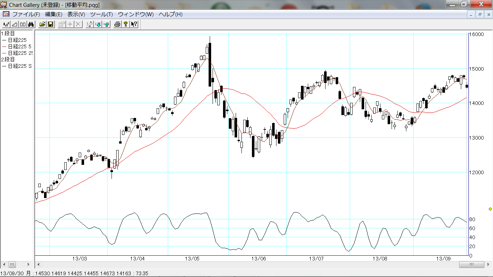Screen dimensions: 493x277
Task: Select the 2段目 legend heading
Action: pos(8,60)
